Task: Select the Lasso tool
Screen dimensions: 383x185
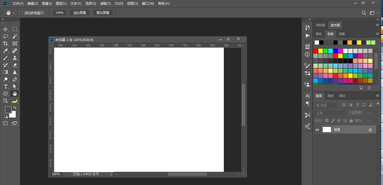Action: (x=6, y=36)
